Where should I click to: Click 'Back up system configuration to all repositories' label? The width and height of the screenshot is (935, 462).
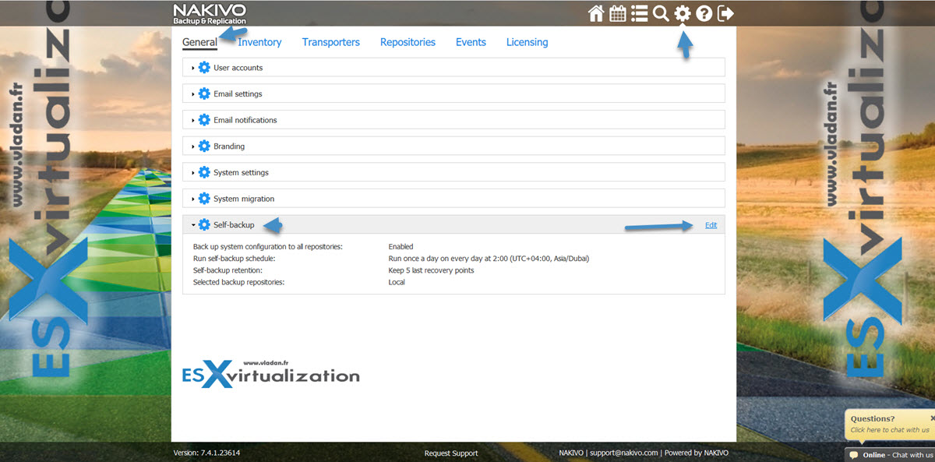pos(268,247)
